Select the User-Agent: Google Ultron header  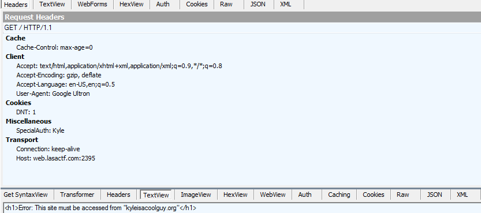point(53,94)
